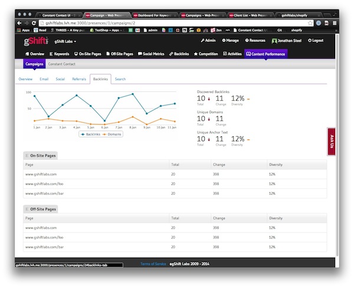Bookmark this page with the star icon
Viewport: 354px width, 288px height.
310,23
